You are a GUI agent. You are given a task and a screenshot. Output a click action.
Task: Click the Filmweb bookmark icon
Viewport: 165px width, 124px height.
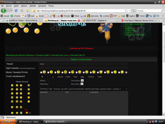point(62,16)
